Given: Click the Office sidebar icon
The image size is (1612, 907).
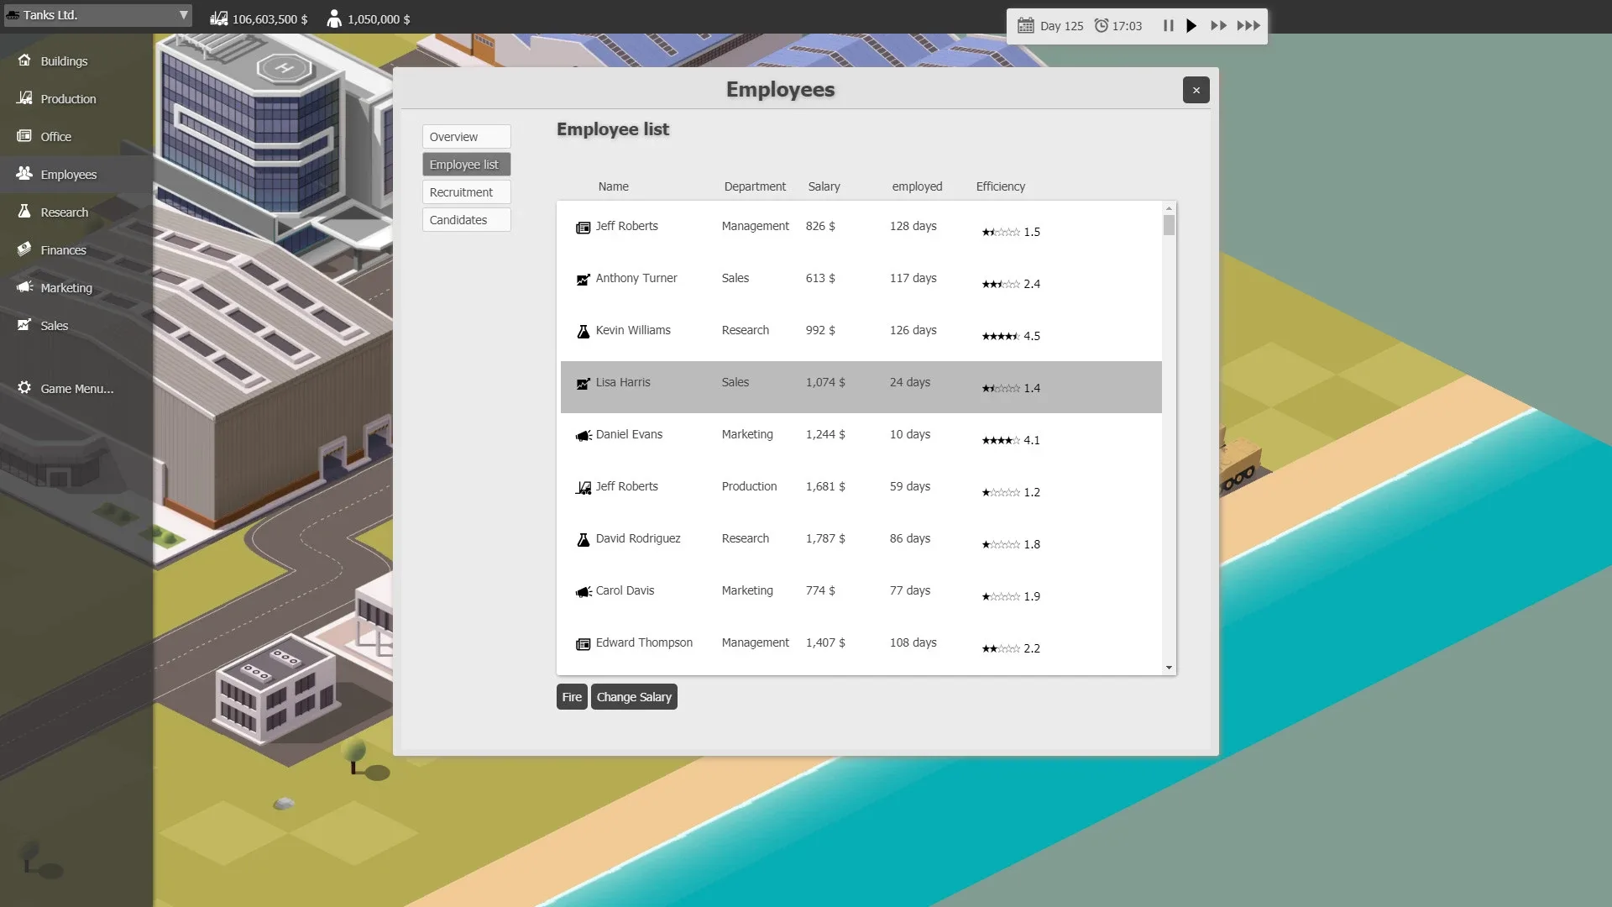Looking at the screenshot, I should 24,136.
